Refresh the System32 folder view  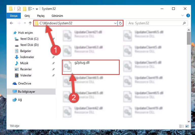[x=120, y=23]
